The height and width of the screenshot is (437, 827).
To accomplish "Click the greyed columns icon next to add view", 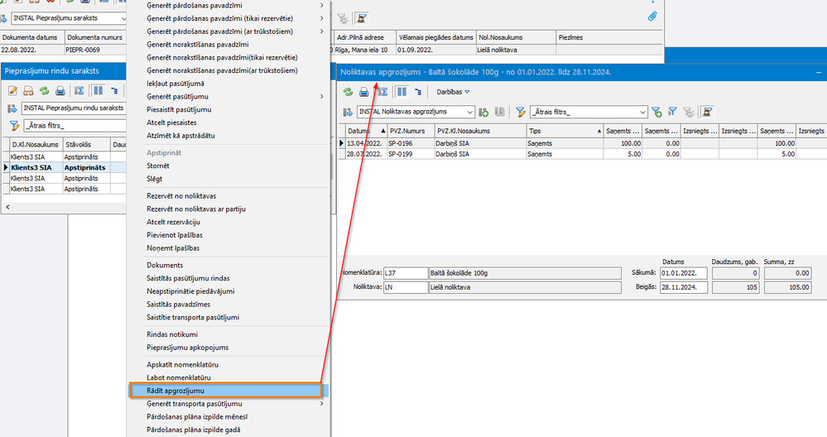I will pyautogui.click(x=499, y=113).
